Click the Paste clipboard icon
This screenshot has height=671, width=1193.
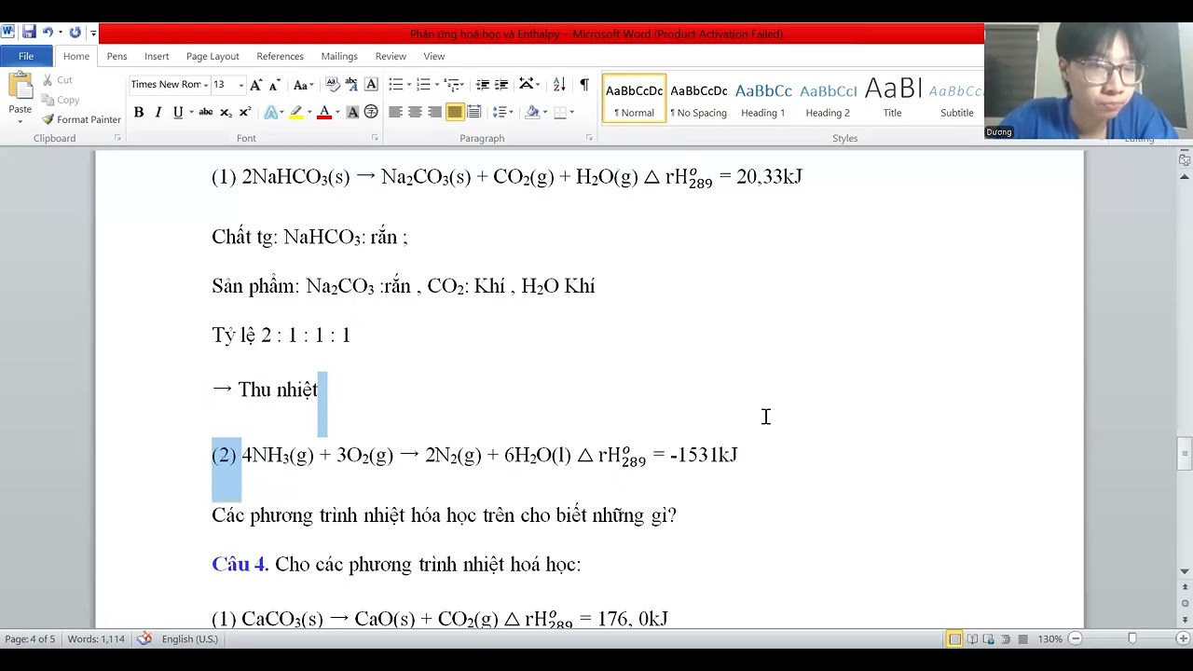point(20,87)
